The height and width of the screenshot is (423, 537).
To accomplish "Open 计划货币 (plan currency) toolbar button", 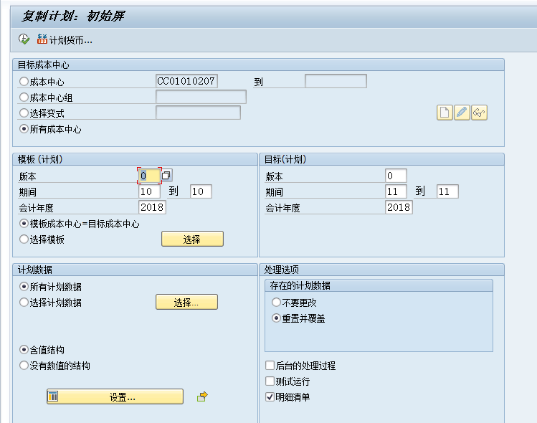I will tap(65, 40).
